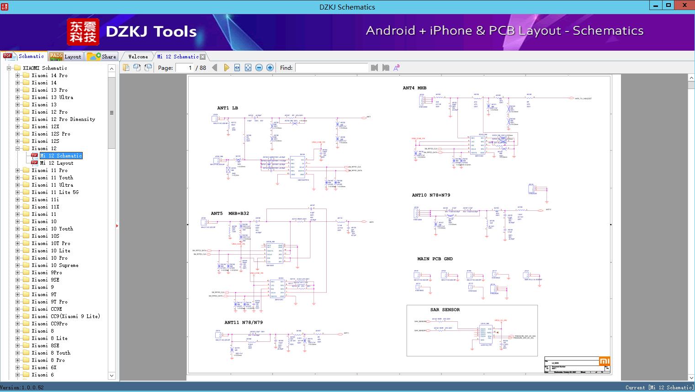The image size is (695, 392).
Task: Click inside the Find text field
Action: [331, 67]
